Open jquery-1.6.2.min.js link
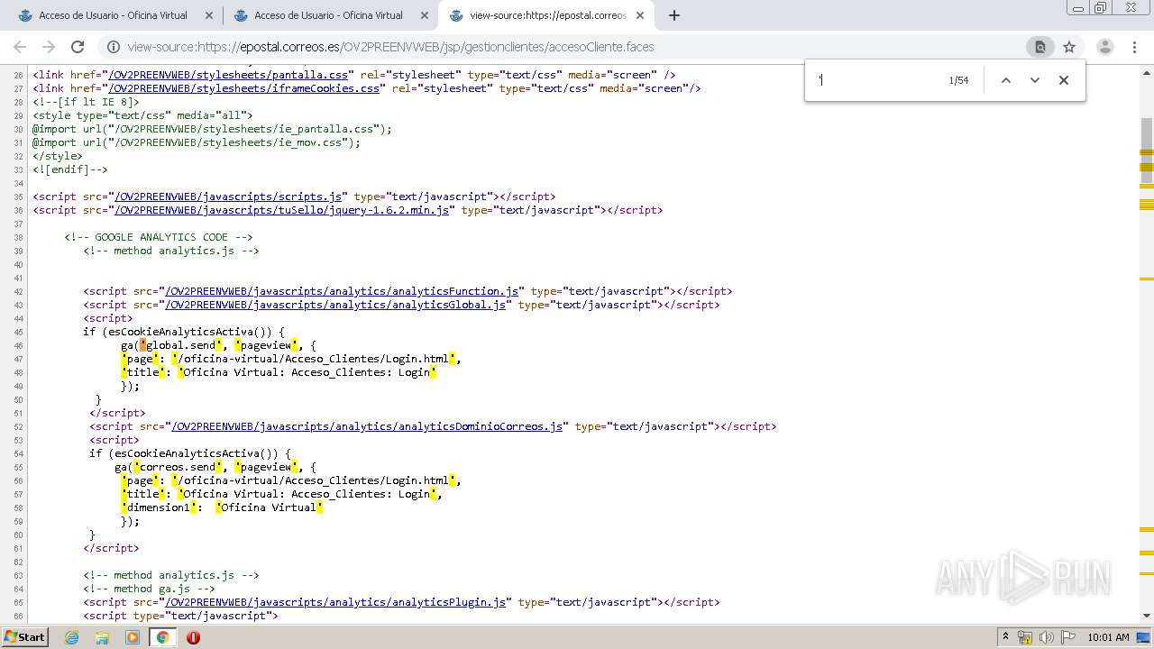 [281, 210]
